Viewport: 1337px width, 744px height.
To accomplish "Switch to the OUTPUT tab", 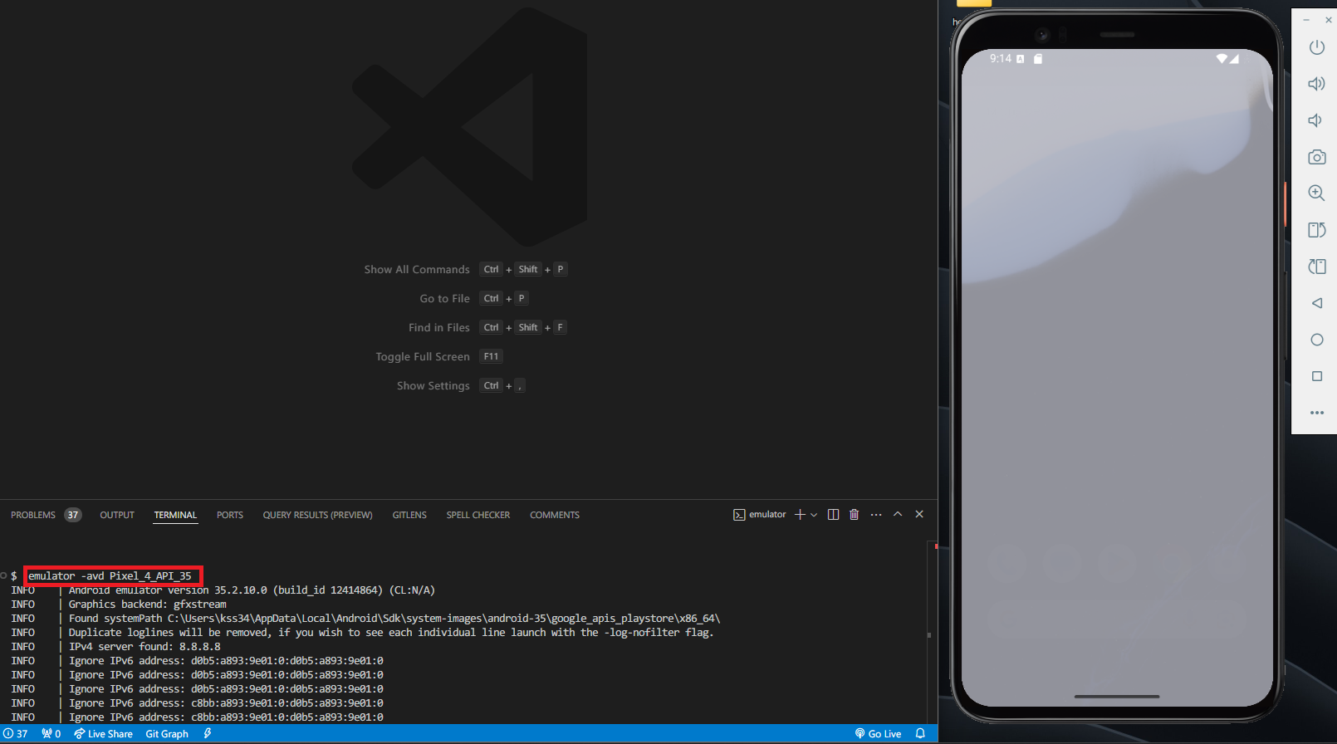I will pyautogui.click(x=117, y=515).
